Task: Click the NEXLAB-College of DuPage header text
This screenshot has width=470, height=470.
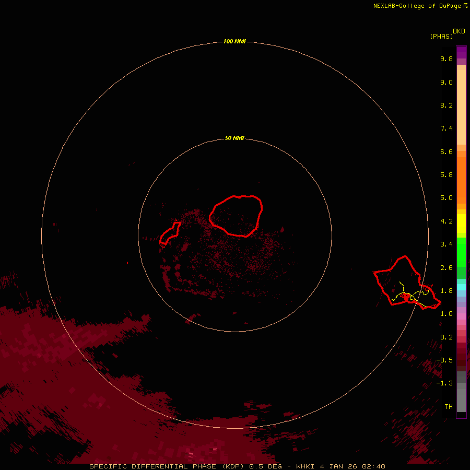Action: coord(417,6)
